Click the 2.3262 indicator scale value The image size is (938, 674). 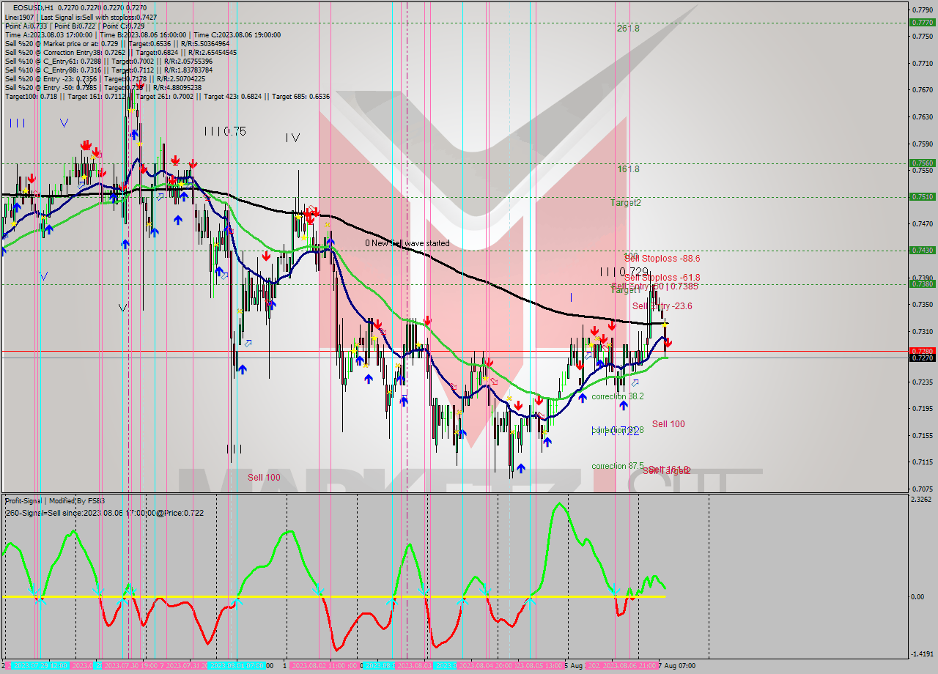coord(922,500)
